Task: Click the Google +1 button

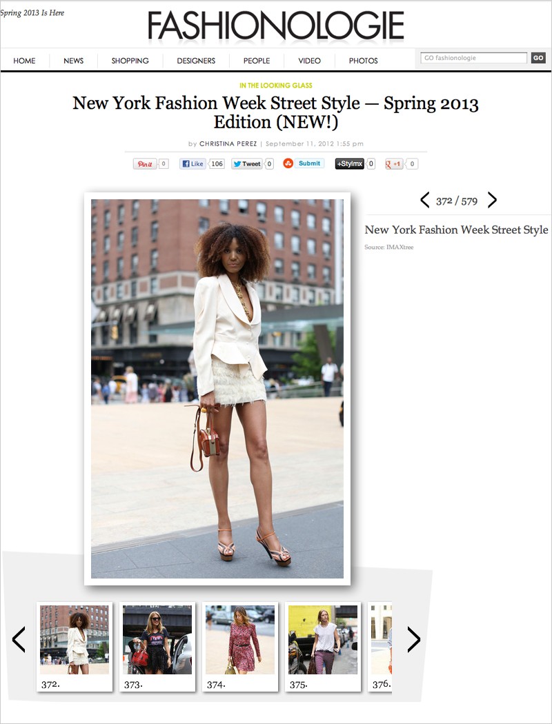Action: coord(394,163)
